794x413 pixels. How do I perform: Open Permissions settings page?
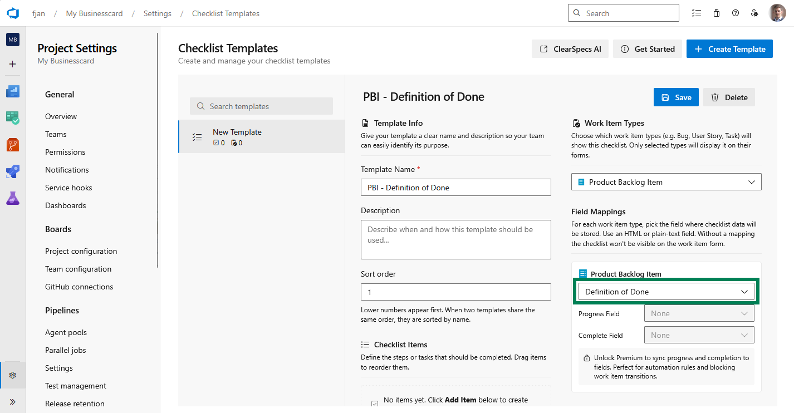pyautogui.click(x=65, y=152)
